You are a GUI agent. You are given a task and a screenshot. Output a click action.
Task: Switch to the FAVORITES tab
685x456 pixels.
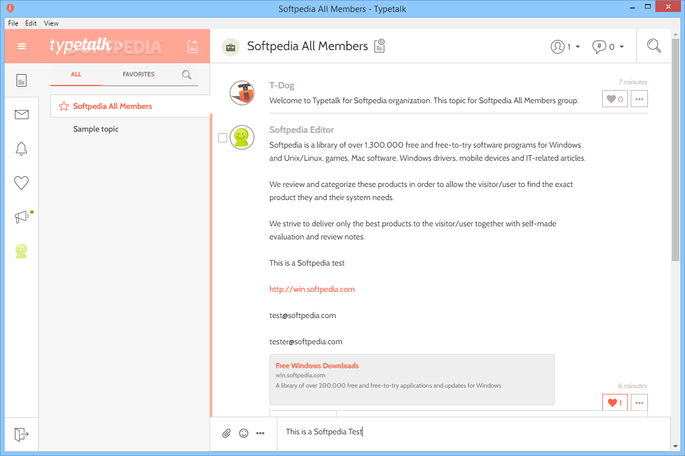click(x=139, y=74)
